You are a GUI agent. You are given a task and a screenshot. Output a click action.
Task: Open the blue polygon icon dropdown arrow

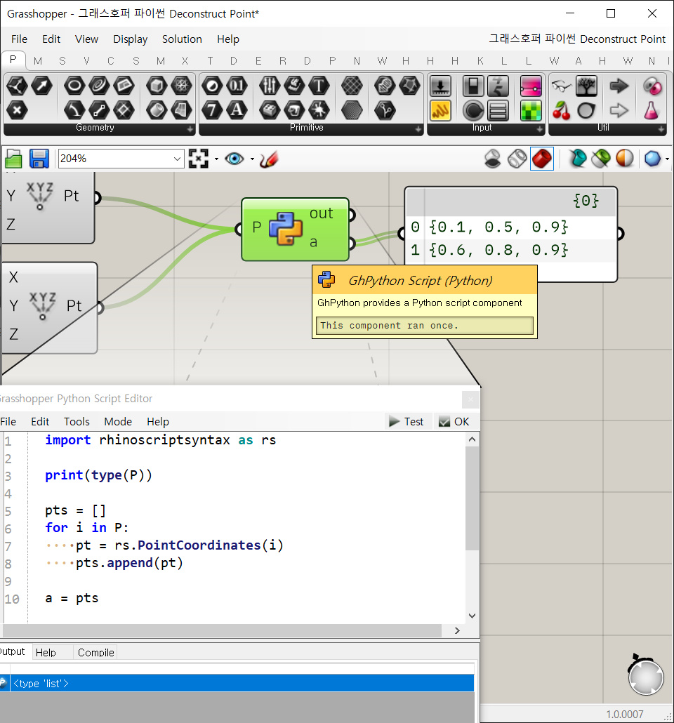667,159
